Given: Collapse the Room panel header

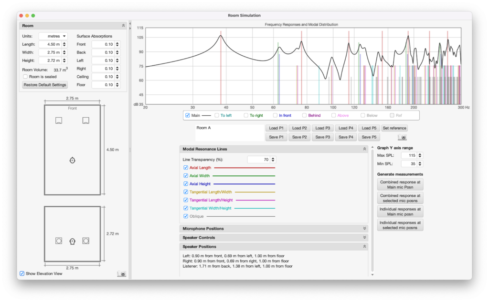Looking at the screenshot, I should [x=123, y=25].
